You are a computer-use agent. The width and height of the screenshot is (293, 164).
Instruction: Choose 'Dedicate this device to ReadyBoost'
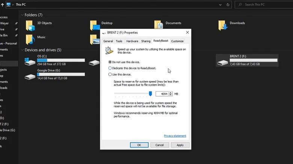[x=110, y=68]
